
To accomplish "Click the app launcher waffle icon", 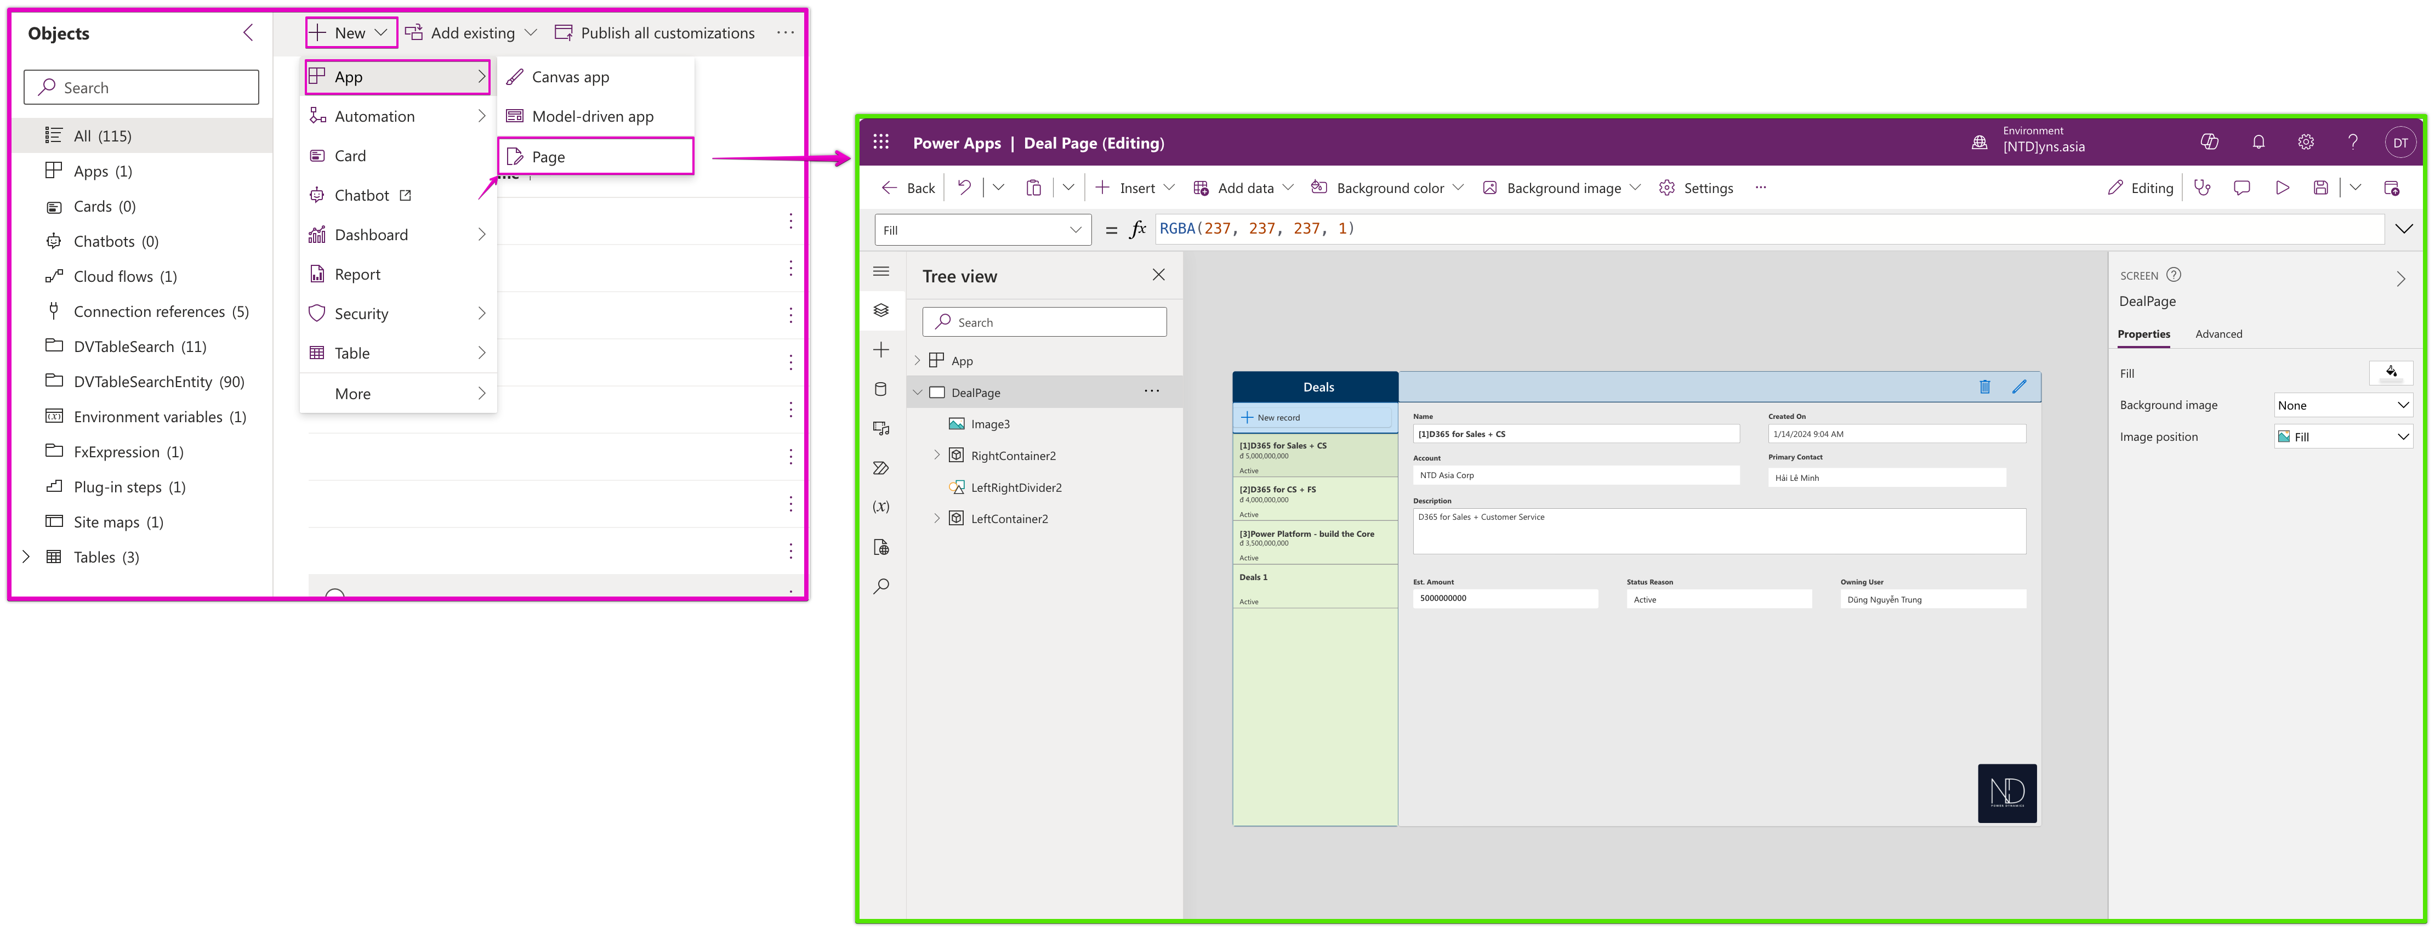I will [x=881, y=142].
